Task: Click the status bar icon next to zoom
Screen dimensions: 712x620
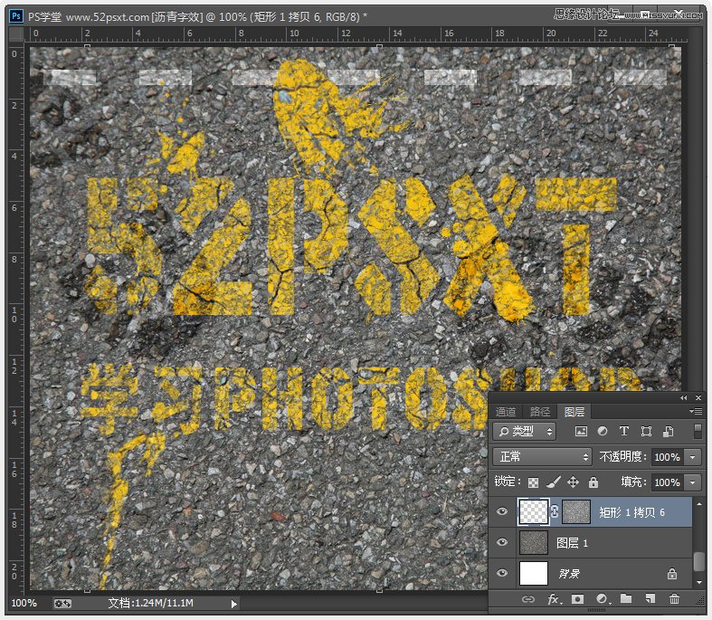Action: point(62,604)
